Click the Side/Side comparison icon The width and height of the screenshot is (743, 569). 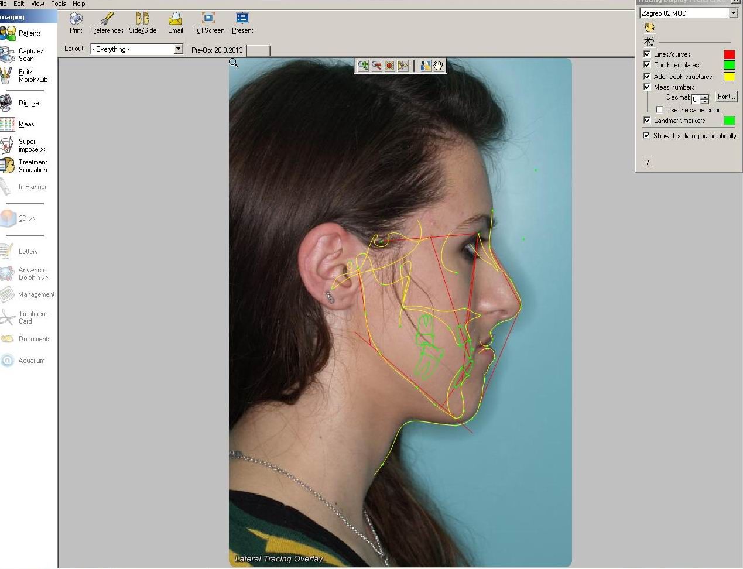(142, 23)
